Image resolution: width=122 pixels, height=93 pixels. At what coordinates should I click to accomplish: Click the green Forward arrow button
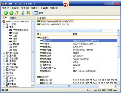coord(11,13)
